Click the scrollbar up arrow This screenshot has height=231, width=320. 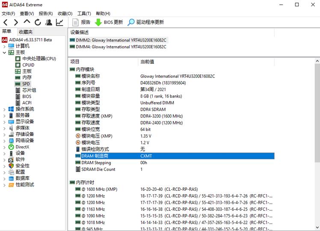click(317, 61)
